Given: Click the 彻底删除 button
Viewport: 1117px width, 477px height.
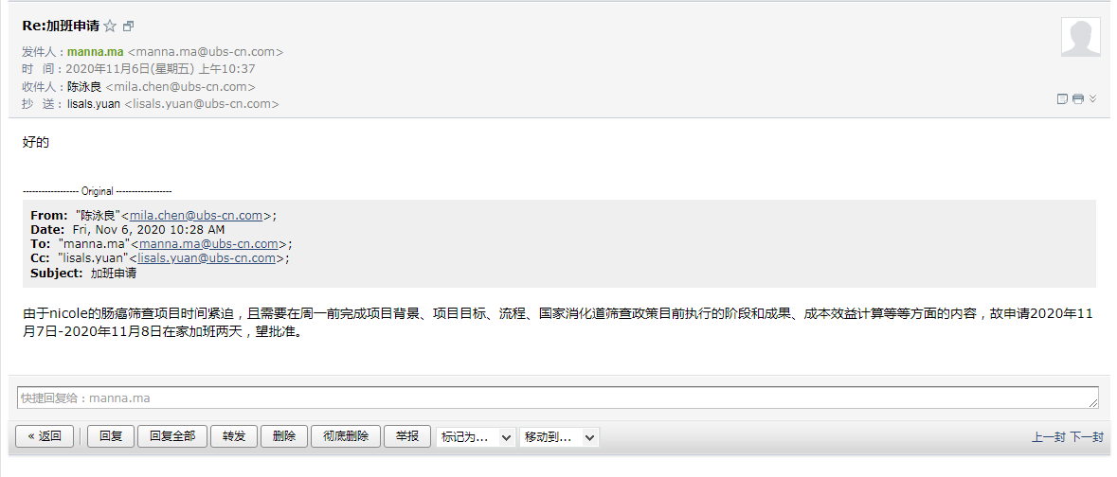Looking at the screenshot, I should [x=346, y=436].
